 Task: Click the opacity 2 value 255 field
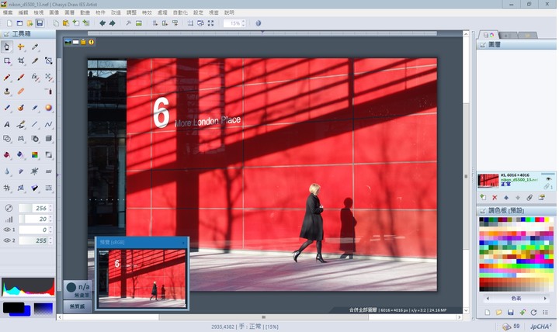pos(33,240)
